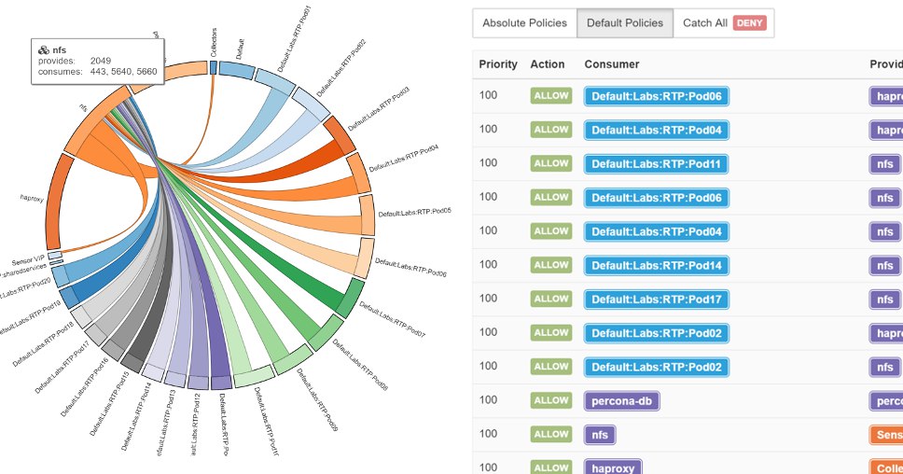903x474 pixels.
Task: Open the Catch All tab
Action: (724, 23)
